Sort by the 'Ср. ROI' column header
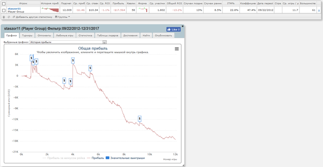323x167 pixels. click(105, 4)
